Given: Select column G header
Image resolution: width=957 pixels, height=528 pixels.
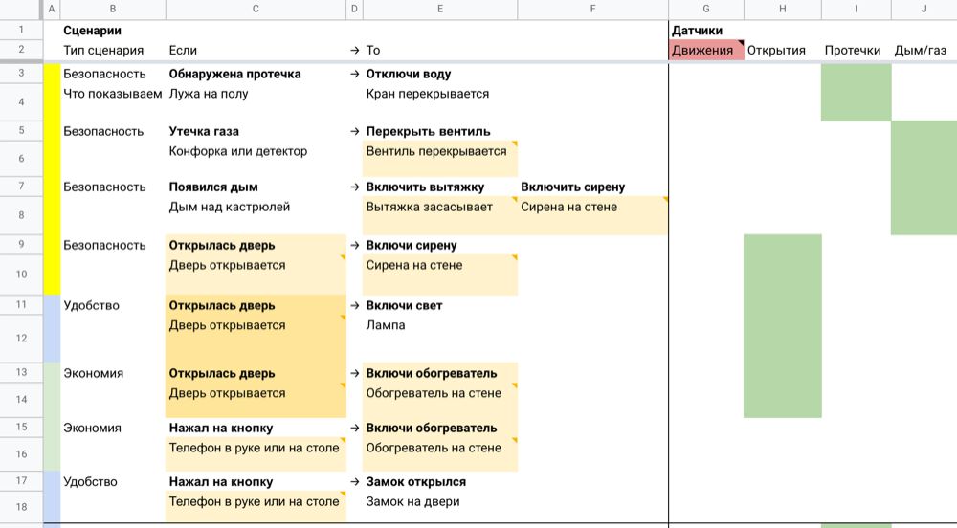Looking at the screenshot, I should coord(706,10).
